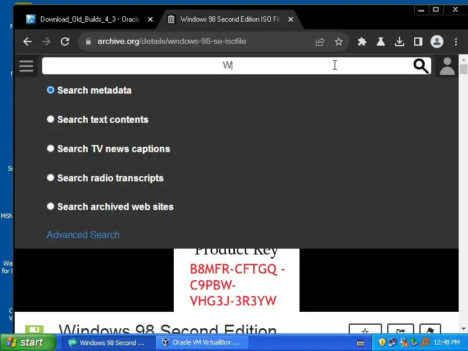Open the on-screen keyboard tray icon
468x351 pixels.
(360, 343)
